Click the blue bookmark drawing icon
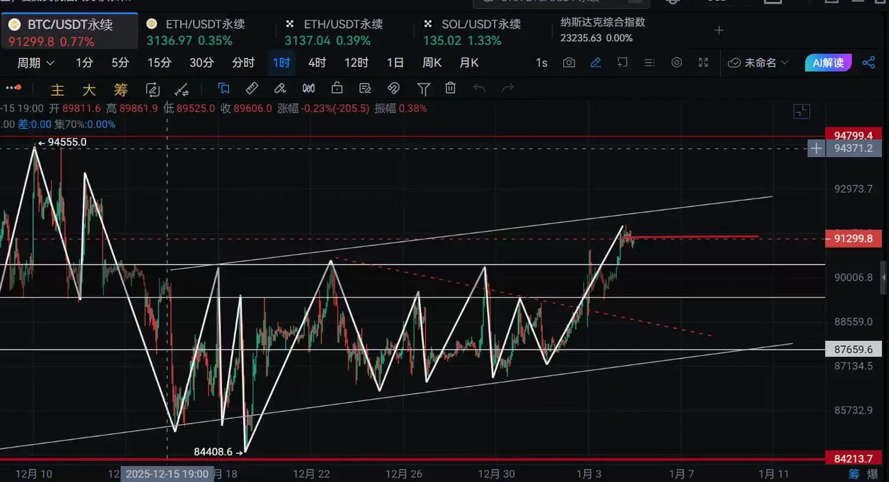 (224, 89)
